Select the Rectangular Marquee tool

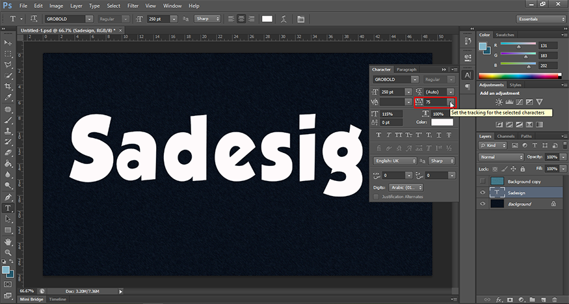(8, 54)
